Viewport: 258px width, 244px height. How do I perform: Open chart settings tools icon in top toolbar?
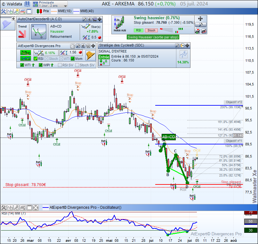click(x=3, y=11)
